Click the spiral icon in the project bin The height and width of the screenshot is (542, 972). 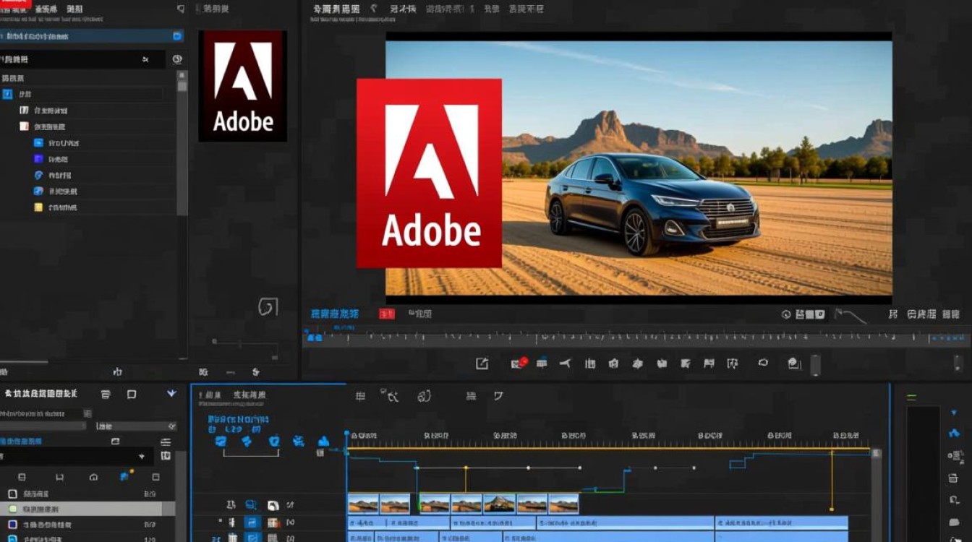coord(268,307)
